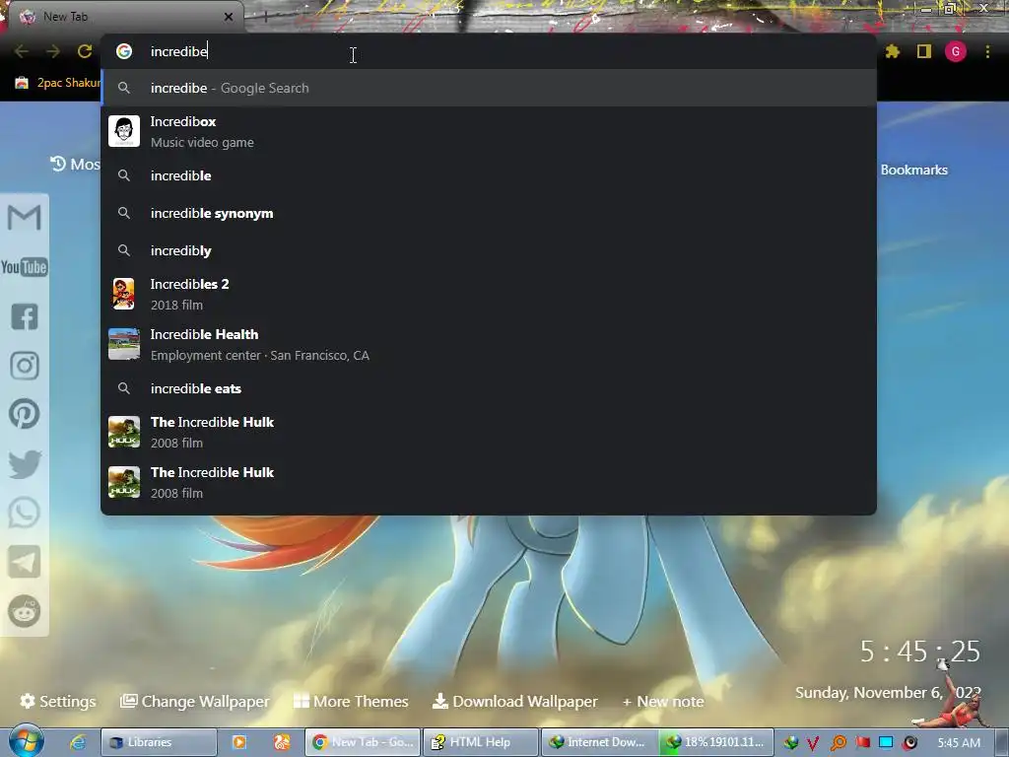Click the 5:45:25 clock widget
Viewport: 1009px width, 757px height.
(x=920, y=652)
